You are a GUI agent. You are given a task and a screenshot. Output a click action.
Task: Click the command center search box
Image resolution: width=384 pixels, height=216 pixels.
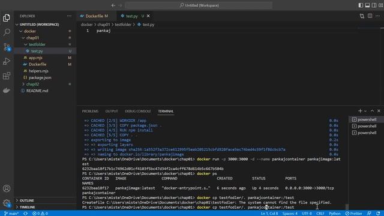click(x=199, y=5)
